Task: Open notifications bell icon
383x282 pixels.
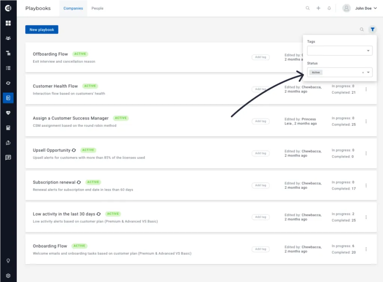Action: pos(329,8)
